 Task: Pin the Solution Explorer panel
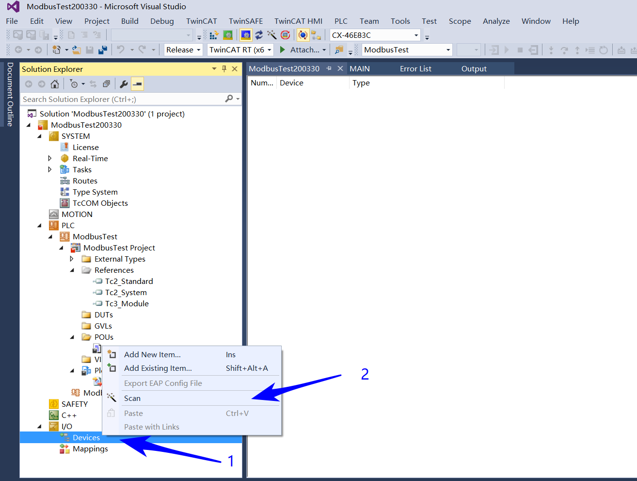pyautogui.click(x=223, y=68)
